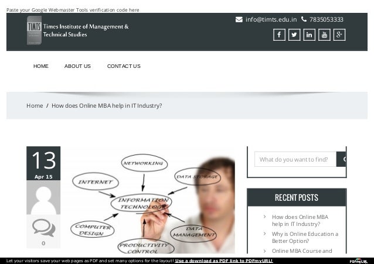Click breadcrumb text How does Online MBA help
The height and width of the screenshot is (264, 374).
pos(107,105)
